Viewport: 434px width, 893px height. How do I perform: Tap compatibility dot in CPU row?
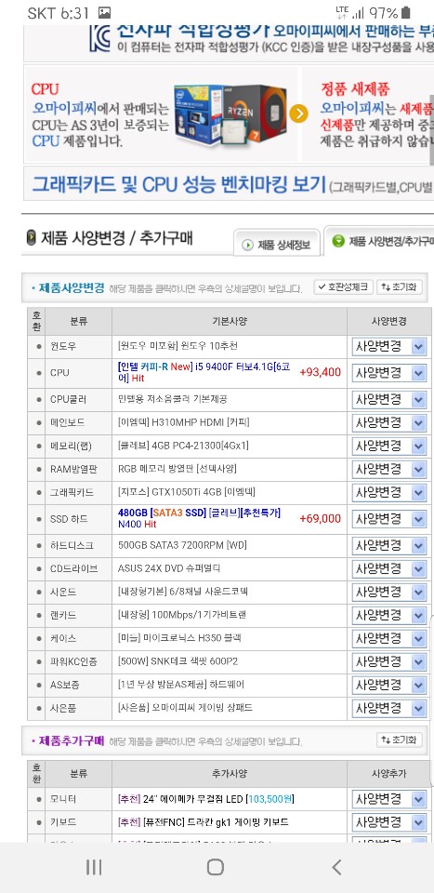tap(39, 373)
